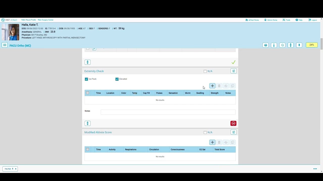The height and width of the screenshot is (181, 323).
Task: Collapse the section above Extremity Check
Action: (87, 62)
